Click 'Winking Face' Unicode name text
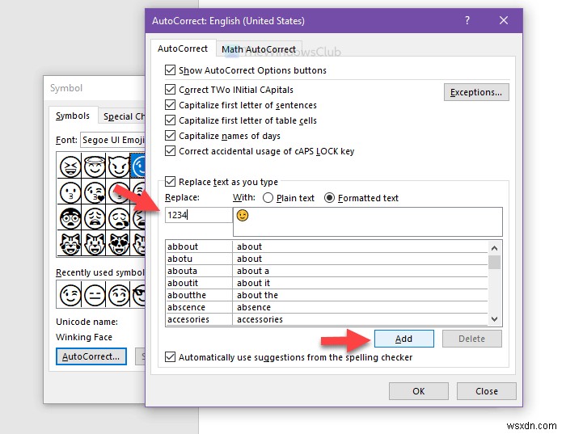Image resolution: width=566 pixels, height=434 pixels. (84, 337)
